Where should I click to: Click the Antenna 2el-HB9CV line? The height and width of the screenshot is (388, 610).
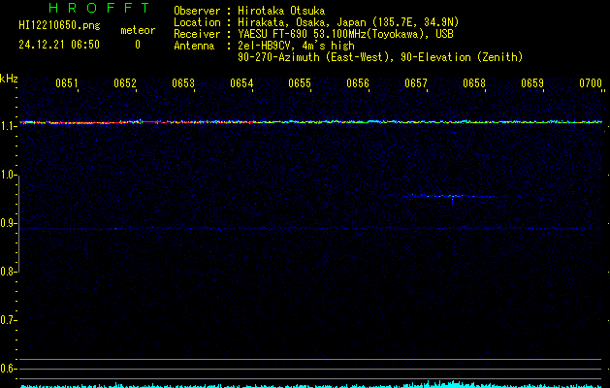[264, 46]
